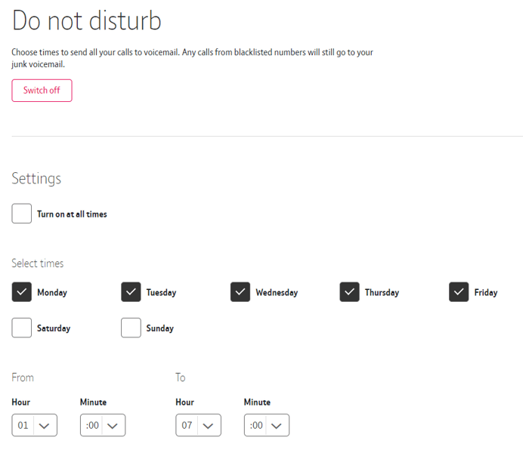Deselect the Wednesday checkbox
Screen dimensions: 532x462
click(240, 292)
